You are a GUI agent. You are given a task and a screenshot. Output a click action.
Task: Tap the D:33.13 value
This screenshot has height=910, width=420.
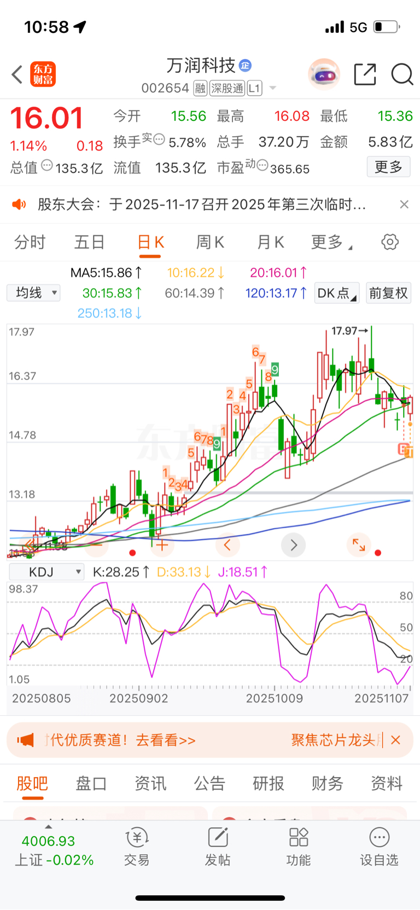click(184, 572)
